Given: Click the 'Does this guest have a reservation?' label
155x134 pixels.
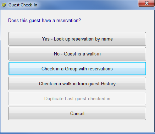Looking at the screenshot, I should coord(44,21).
